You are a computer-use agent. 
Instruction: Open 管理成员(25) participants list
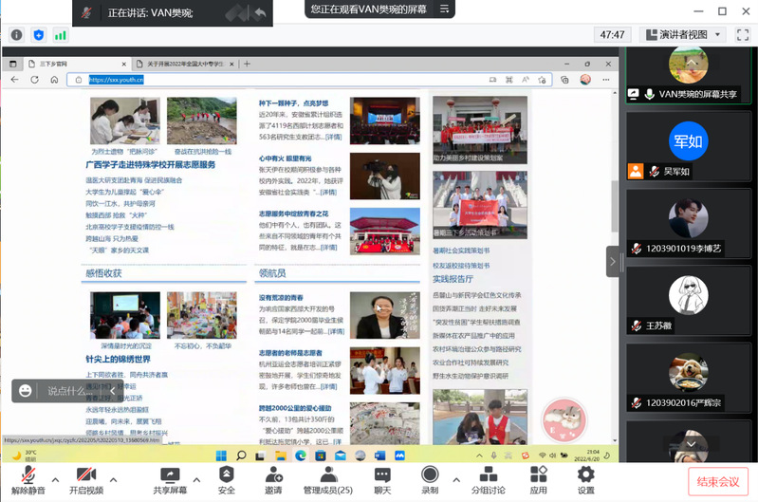click(327, 479)
